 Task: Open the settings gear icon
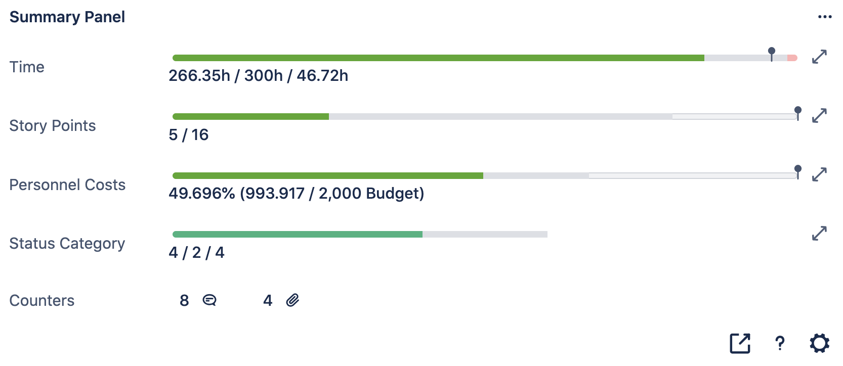click(x=819, y=343)
